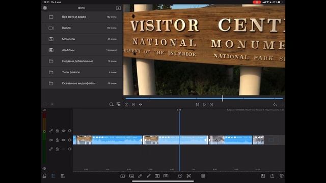Image resolution: width=326 pixels, height=183 pixels.
Task: Open the 'Все фото и видео' folder
Action: pyautogui.click(x=82, y=17)
